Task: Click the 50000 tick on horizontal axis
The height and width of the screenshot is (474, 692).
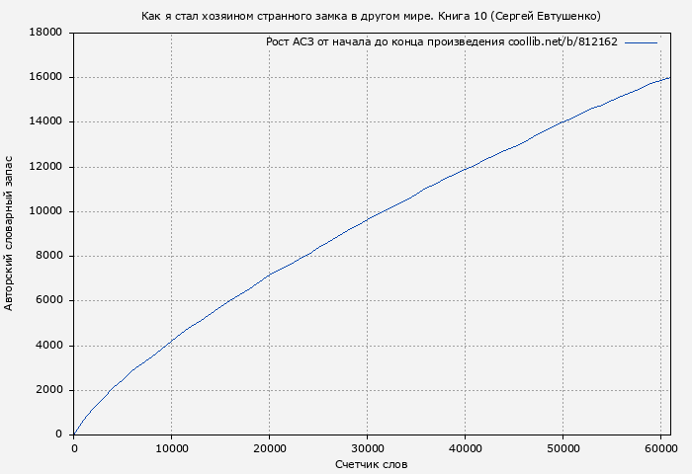Action: pyautogui.click(x=562, y=448)
